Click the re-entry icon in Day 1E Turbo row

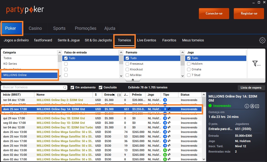pyautogui.click(x=169, y=127)
